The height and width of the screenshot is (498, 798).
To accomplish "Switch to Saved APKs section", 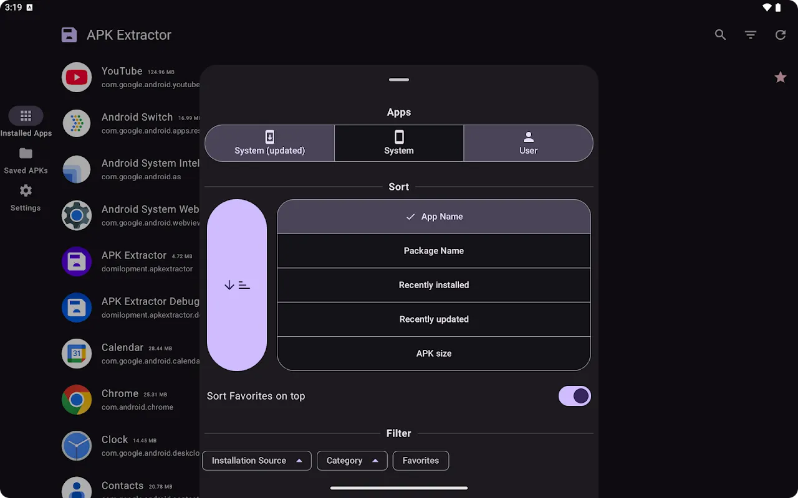I will [x=26, y=161].
